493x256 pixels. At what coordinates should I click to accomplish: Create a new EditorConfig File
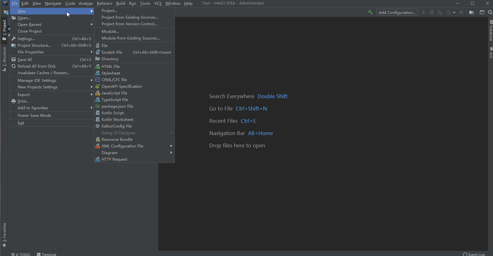coord(134,126)
